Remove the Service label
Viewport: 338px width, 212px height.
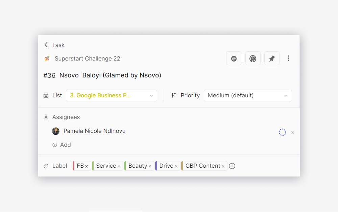click(x=119, y=166)
